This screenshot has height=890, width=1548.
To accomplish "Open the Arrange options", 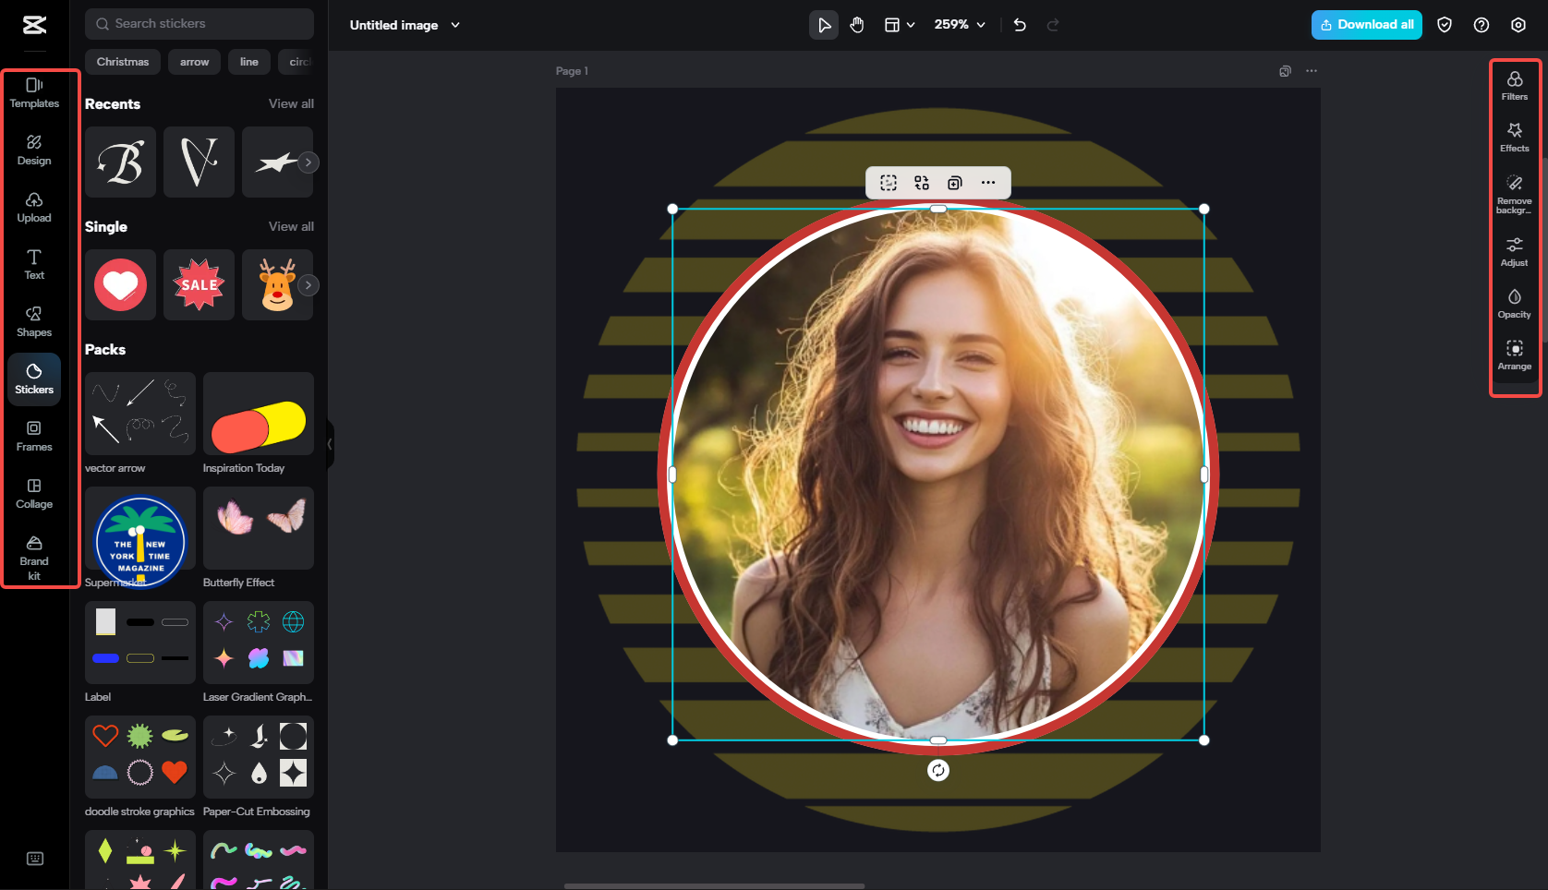I will pos(1515,355).
